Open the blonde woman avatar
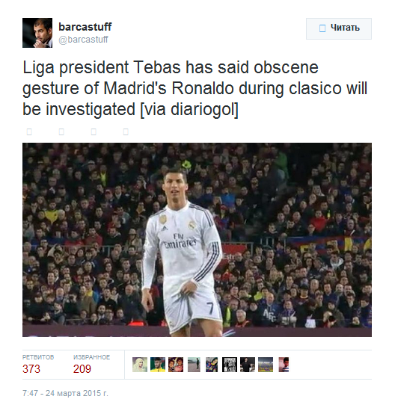This screenshot has height=405, width=395. click(140, 365)
